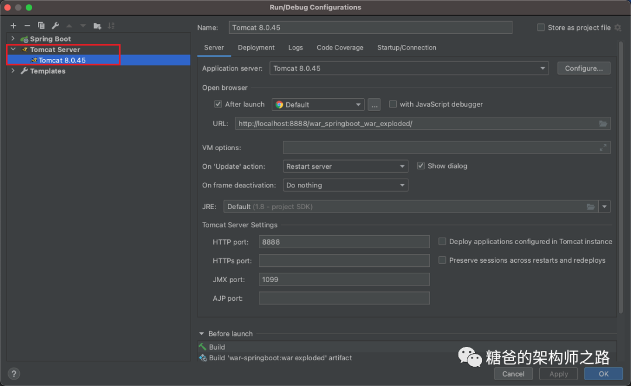
Task: Enable Store as project file
Action: coord(541,27)
